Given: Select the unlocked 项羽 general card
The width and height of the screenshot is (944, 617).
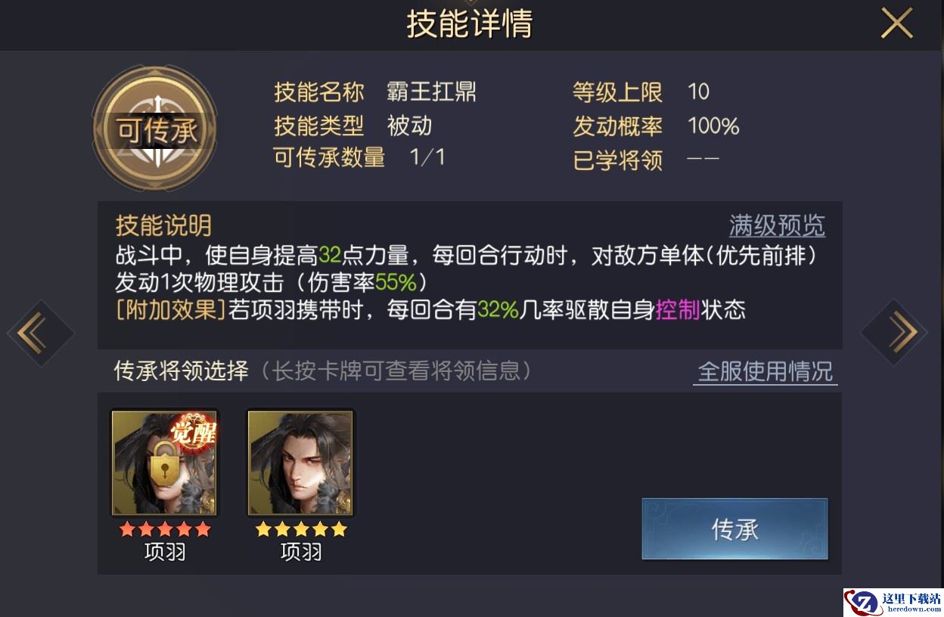Looking at the screenshot, I should point(301,463).
